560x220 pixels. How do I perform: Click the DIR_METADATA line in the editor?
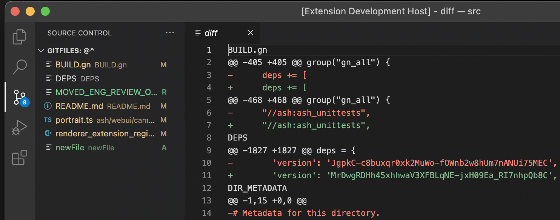(257, 188)
